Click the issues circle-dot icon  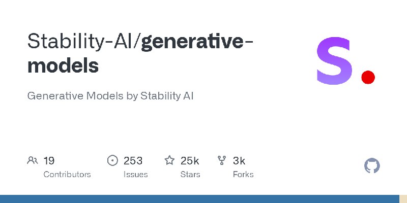click(x=112, y=160)
